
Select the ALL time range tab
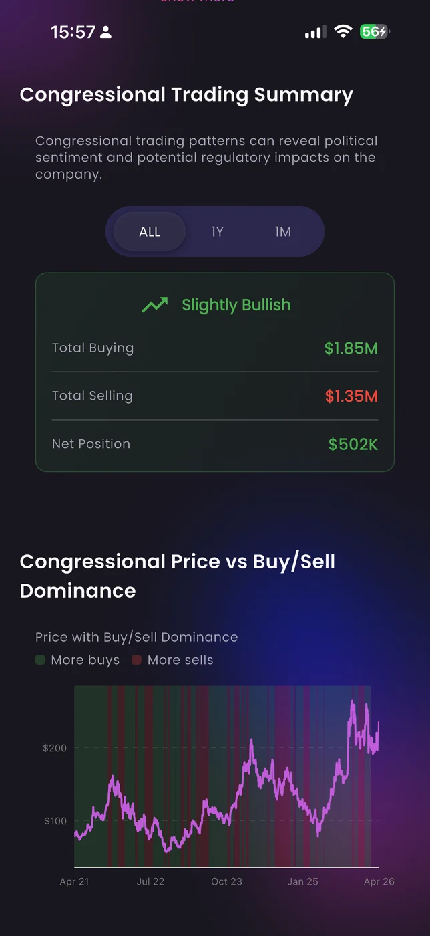click(150, 231)
